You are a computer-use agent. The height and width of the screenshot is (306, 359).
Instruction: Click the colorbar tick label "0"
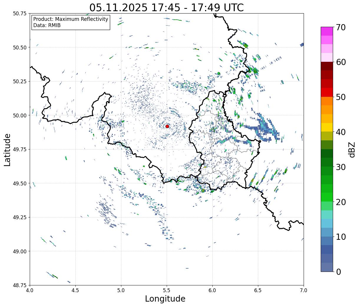point(338,272)
